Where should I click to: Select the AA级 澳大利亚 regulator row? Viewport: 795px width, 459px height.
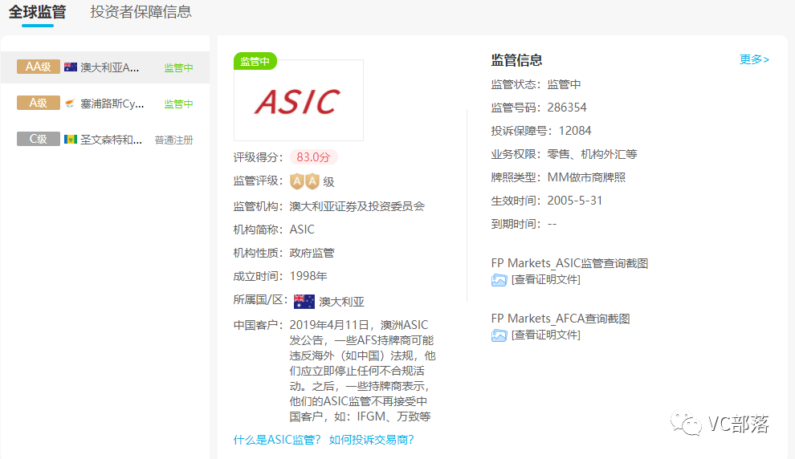[x=105, y=67]
